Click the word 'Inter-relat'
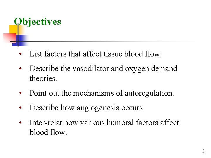 pyautogui.click(x=46, y=123)
